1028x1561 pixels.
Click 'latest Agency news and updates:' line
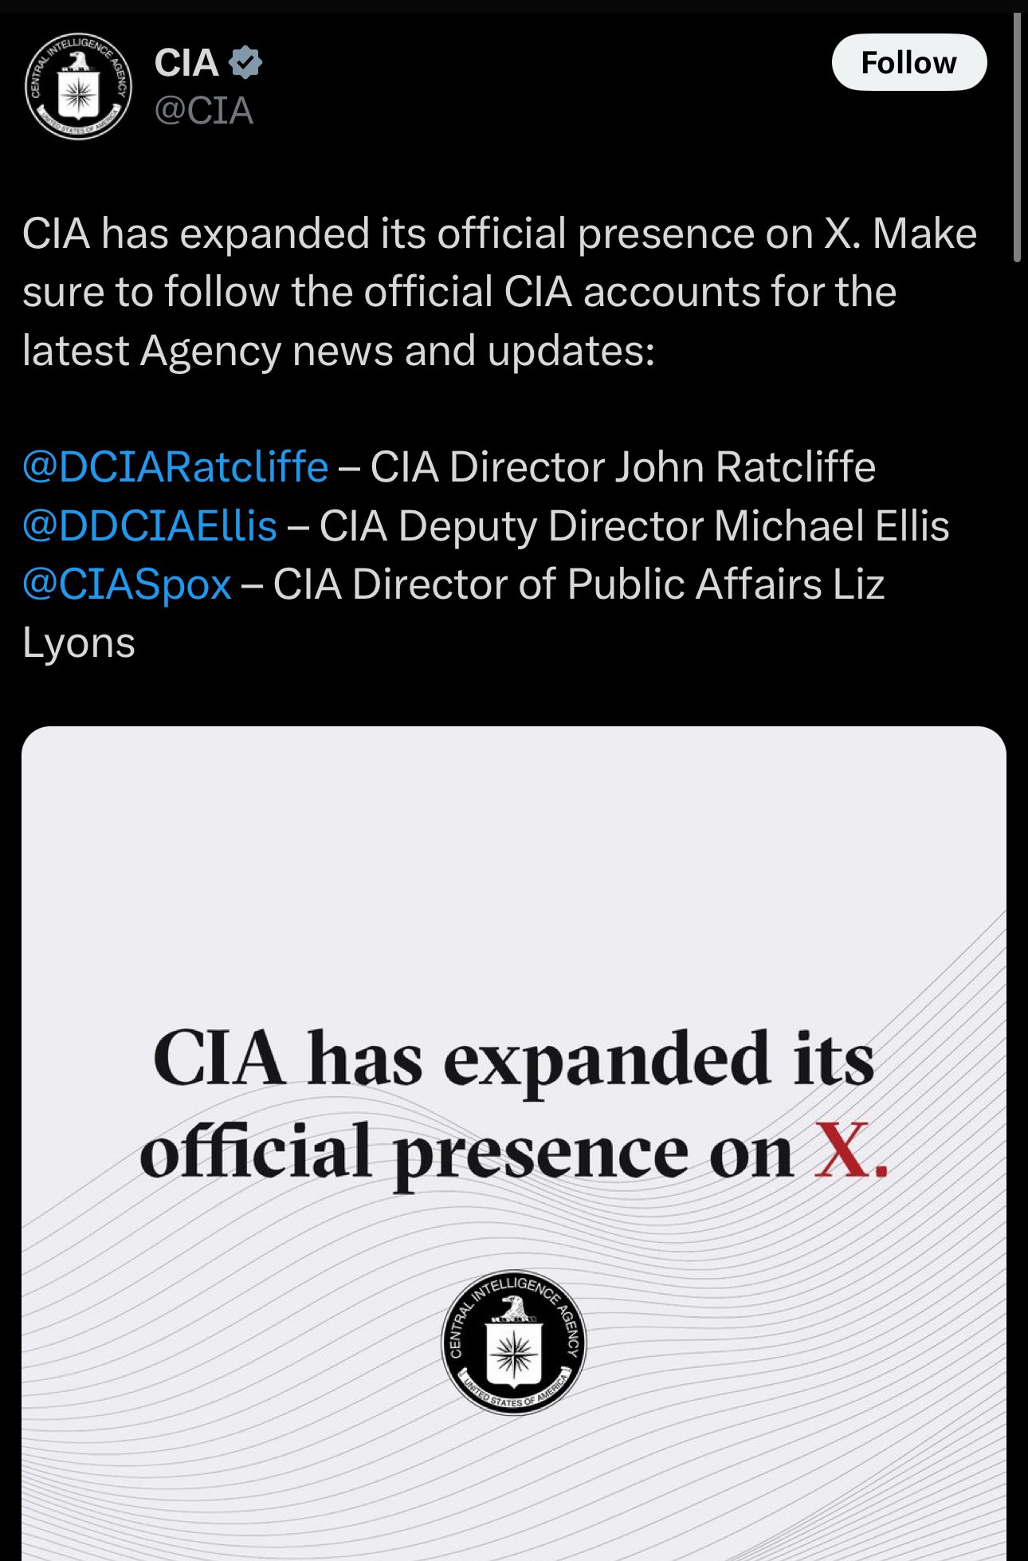(339, 351)
